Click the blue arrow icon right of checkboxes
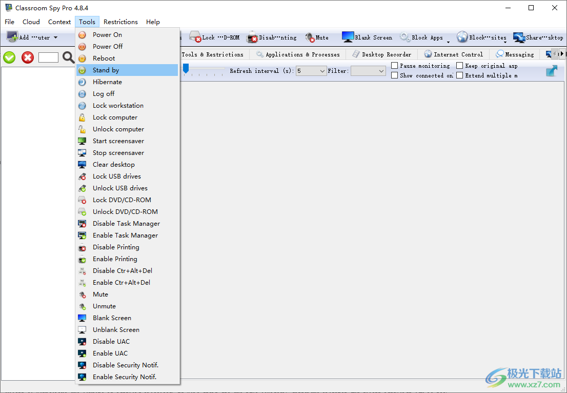This screenshot has height=393, width=567. pyautogui.click(x=552, y=71)
